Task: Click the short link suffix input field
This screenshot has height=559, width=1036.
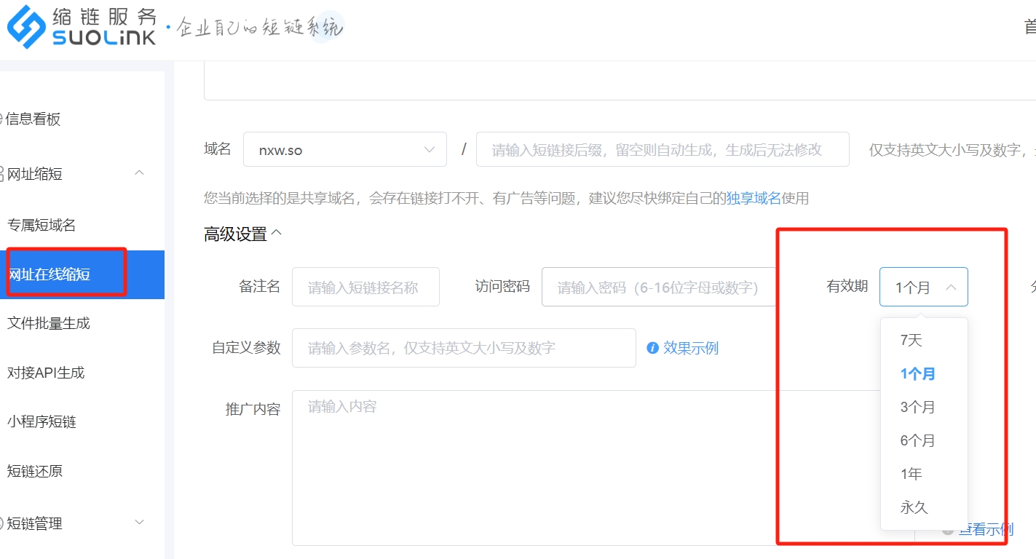Action: pyautogui.click(x=662, y=150)
